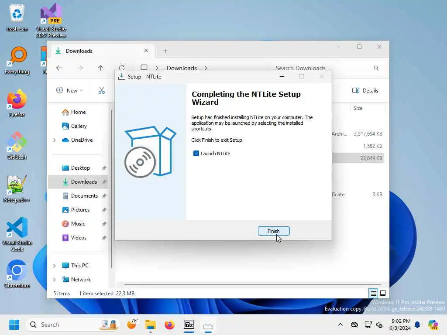
Task: Click the Downloads breadcrumb in address bar
Action: (x=182, y=68)
